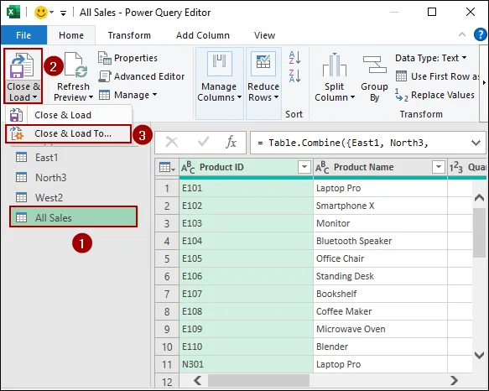The image size is (489, 391).
Task: Click cell E108
Action: pyautogui.click(x=246, y=311)
